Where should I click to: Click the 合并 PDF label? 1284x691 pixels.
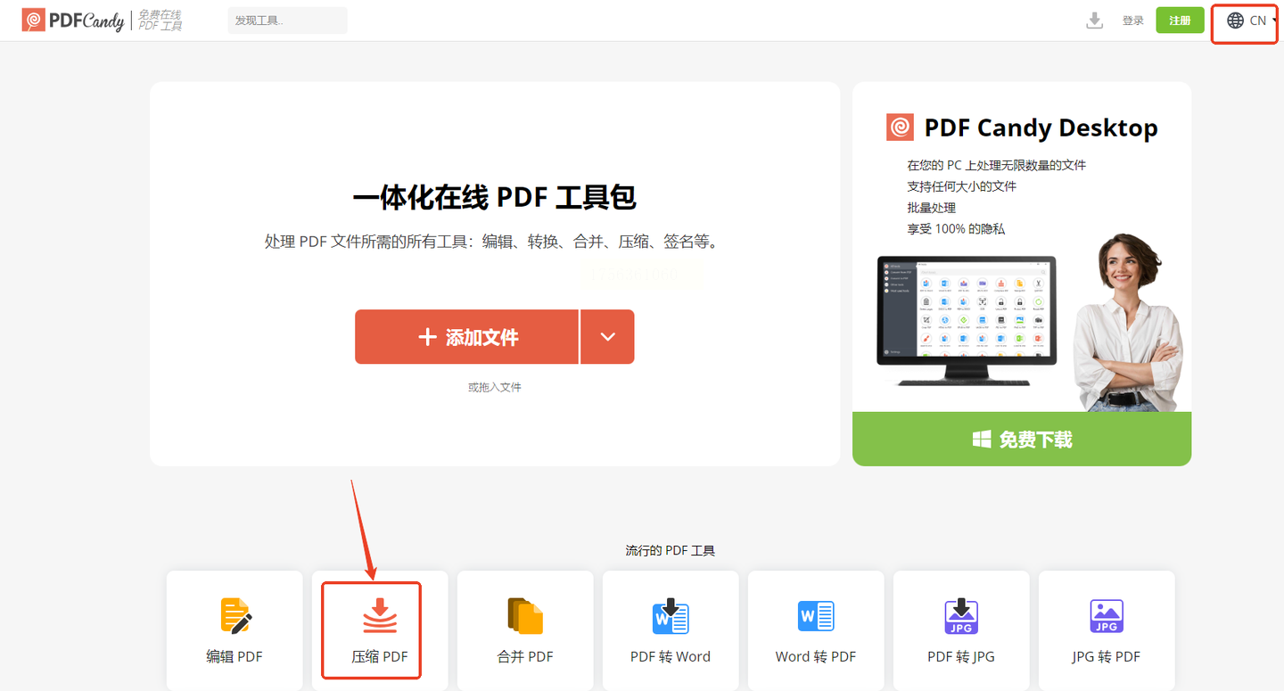coord(525,657)
